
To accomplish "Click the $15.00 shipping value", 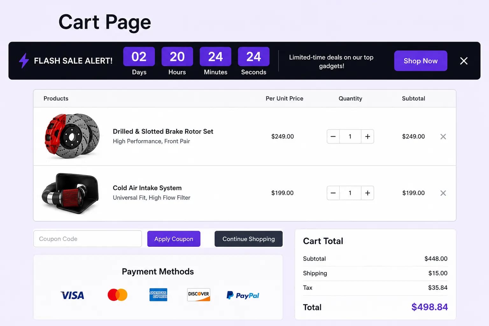I will point(438,273).
